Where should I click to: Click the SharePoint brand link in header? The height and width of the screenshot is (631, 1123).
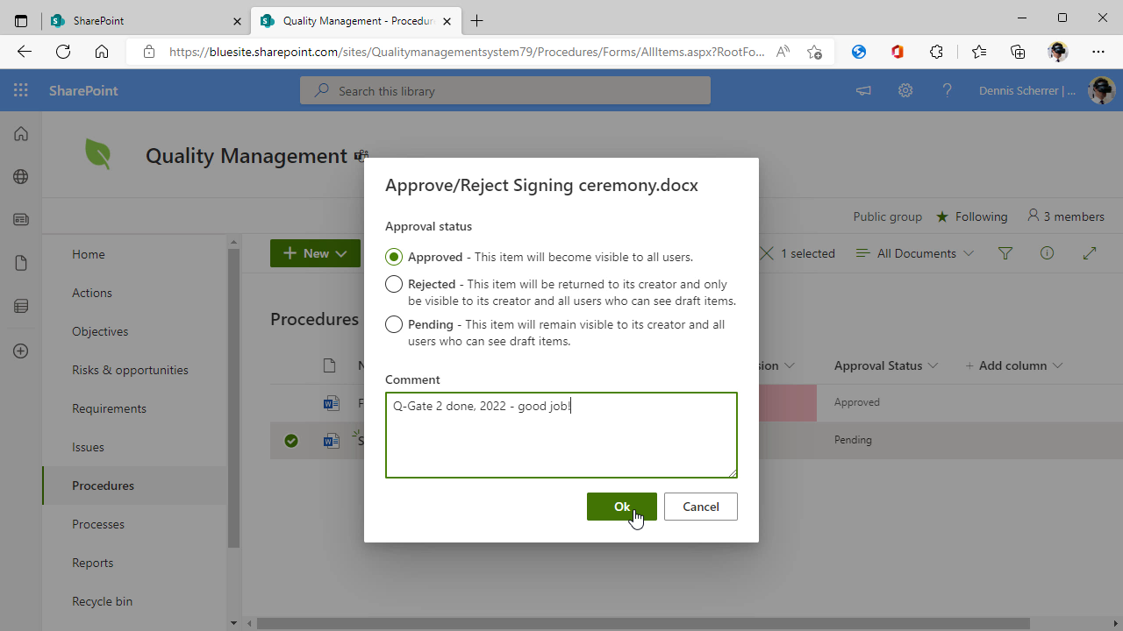pyautogui.click(x=83, y=90)
